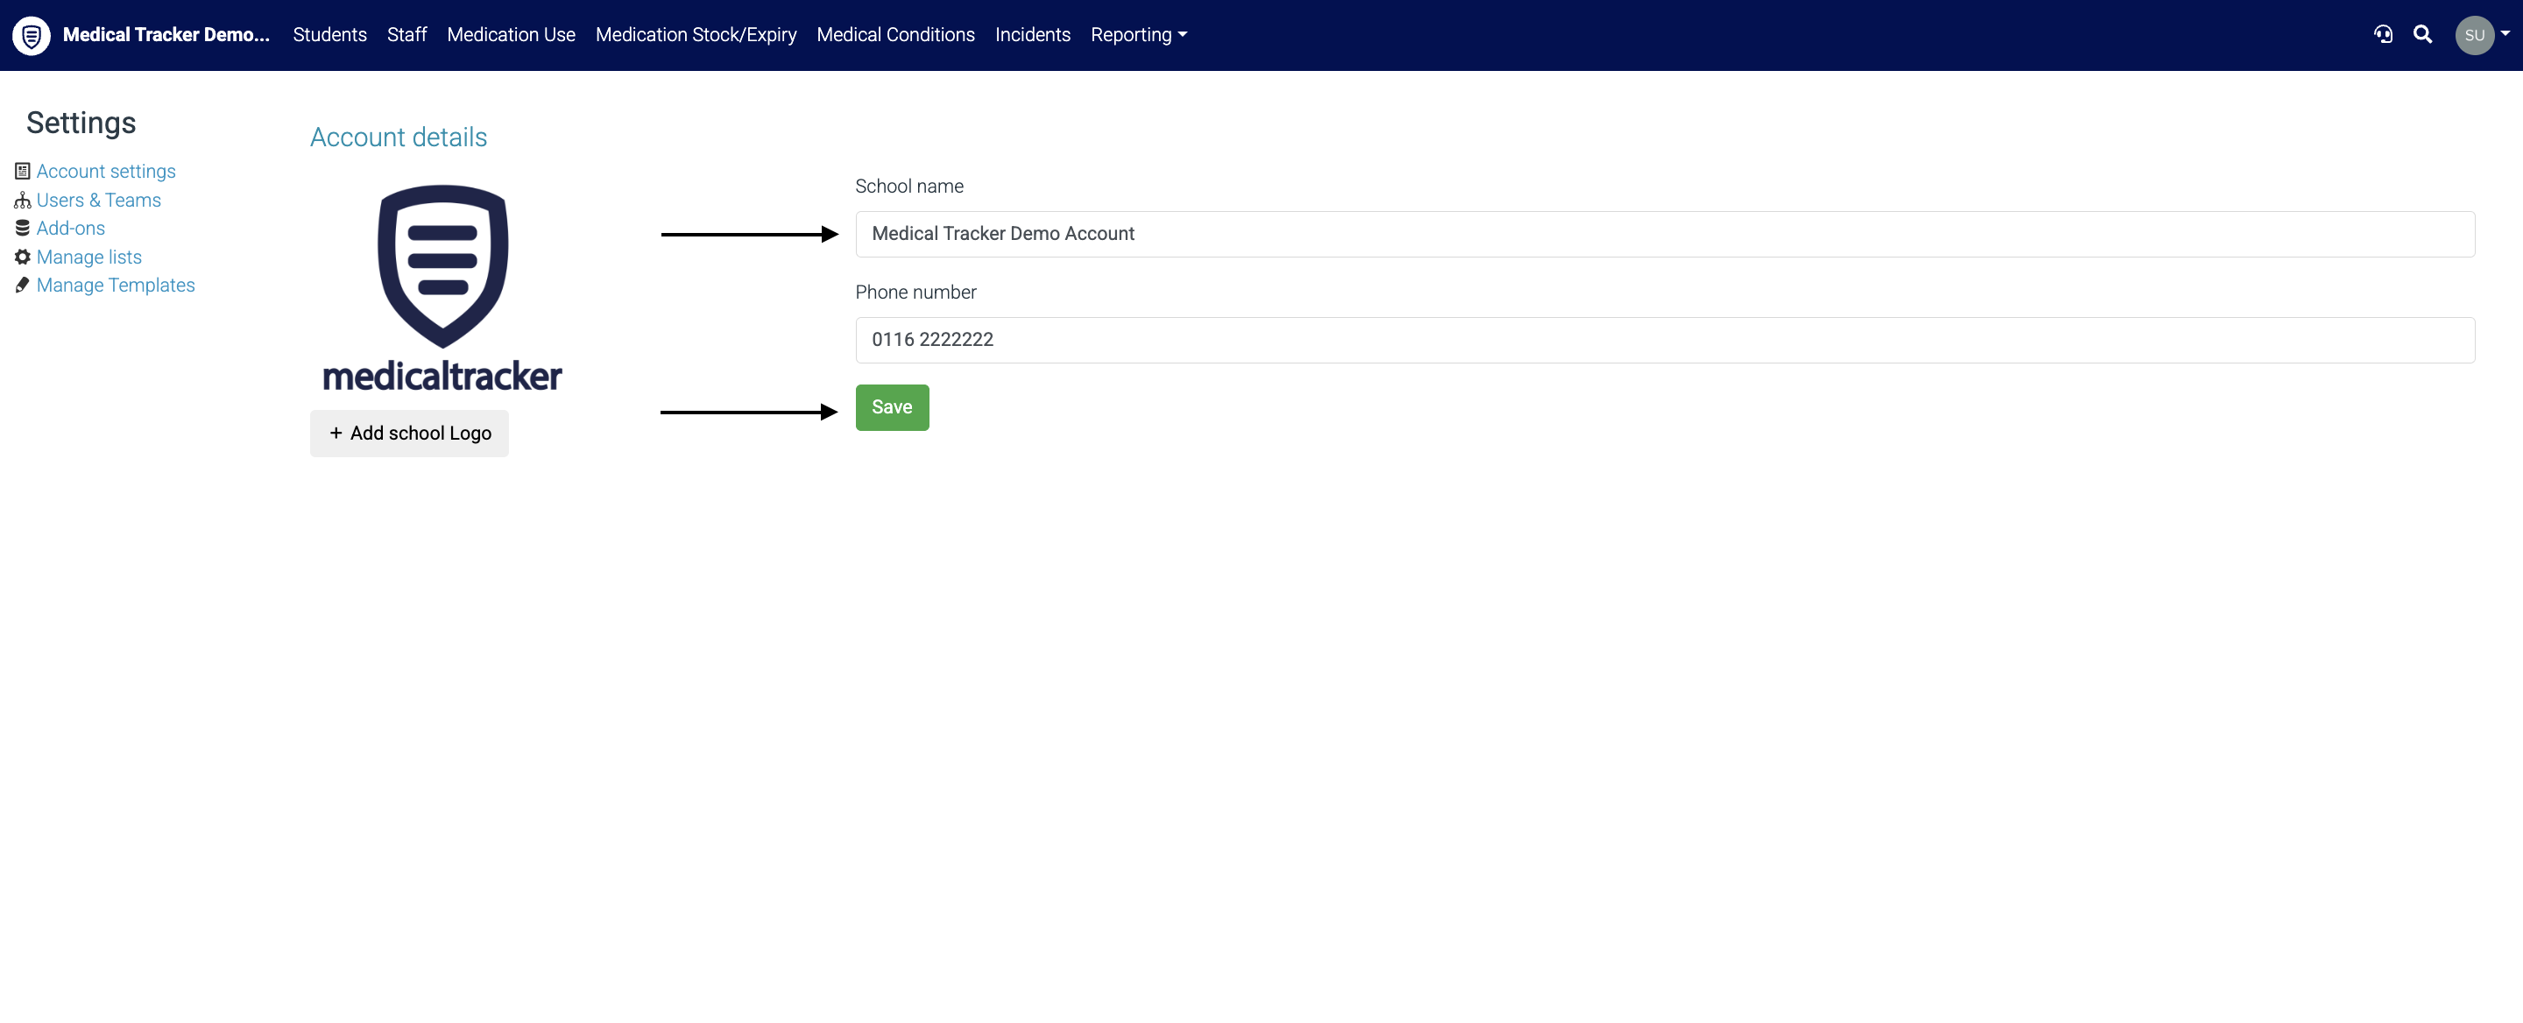The height and width of the screenshot is (1023, 2523).
Task: Click the Manage lists gear icon
Action: (23, 257)
